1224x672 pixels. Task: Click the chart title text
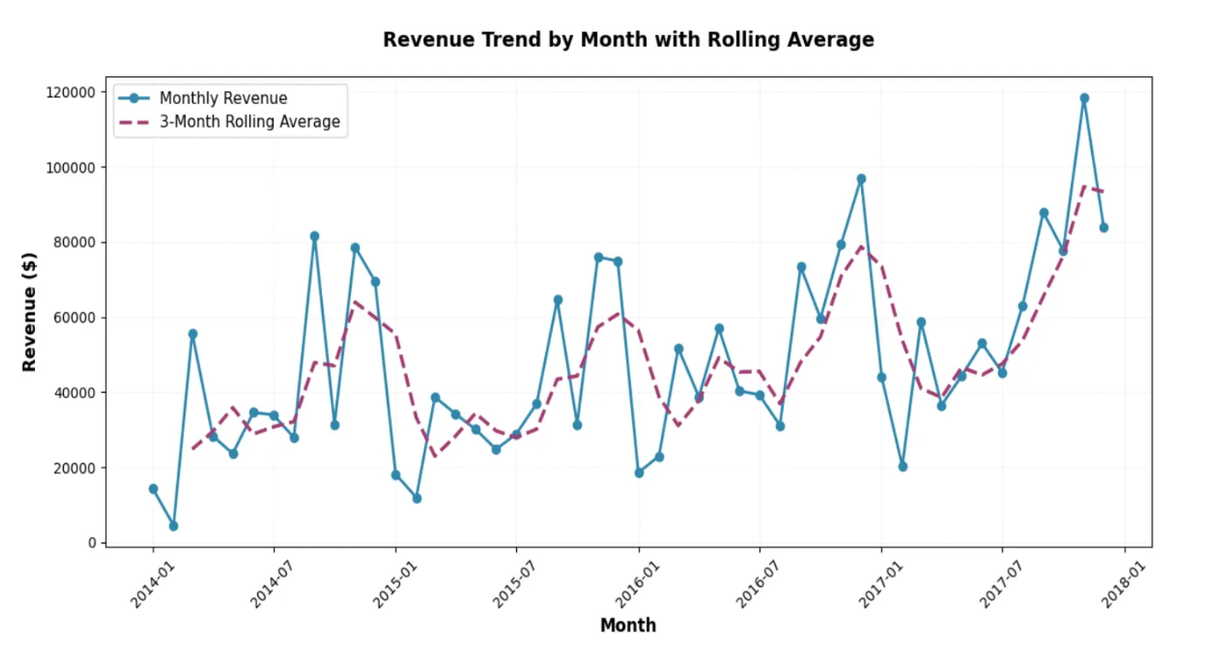(x=627, y=39)
